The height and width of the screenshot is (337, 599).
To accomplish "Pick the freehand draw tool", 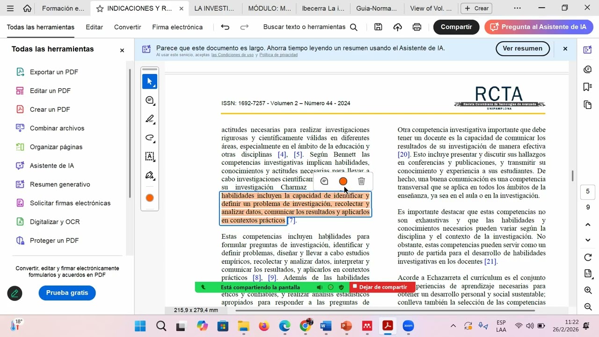I will tap(150, 138).
